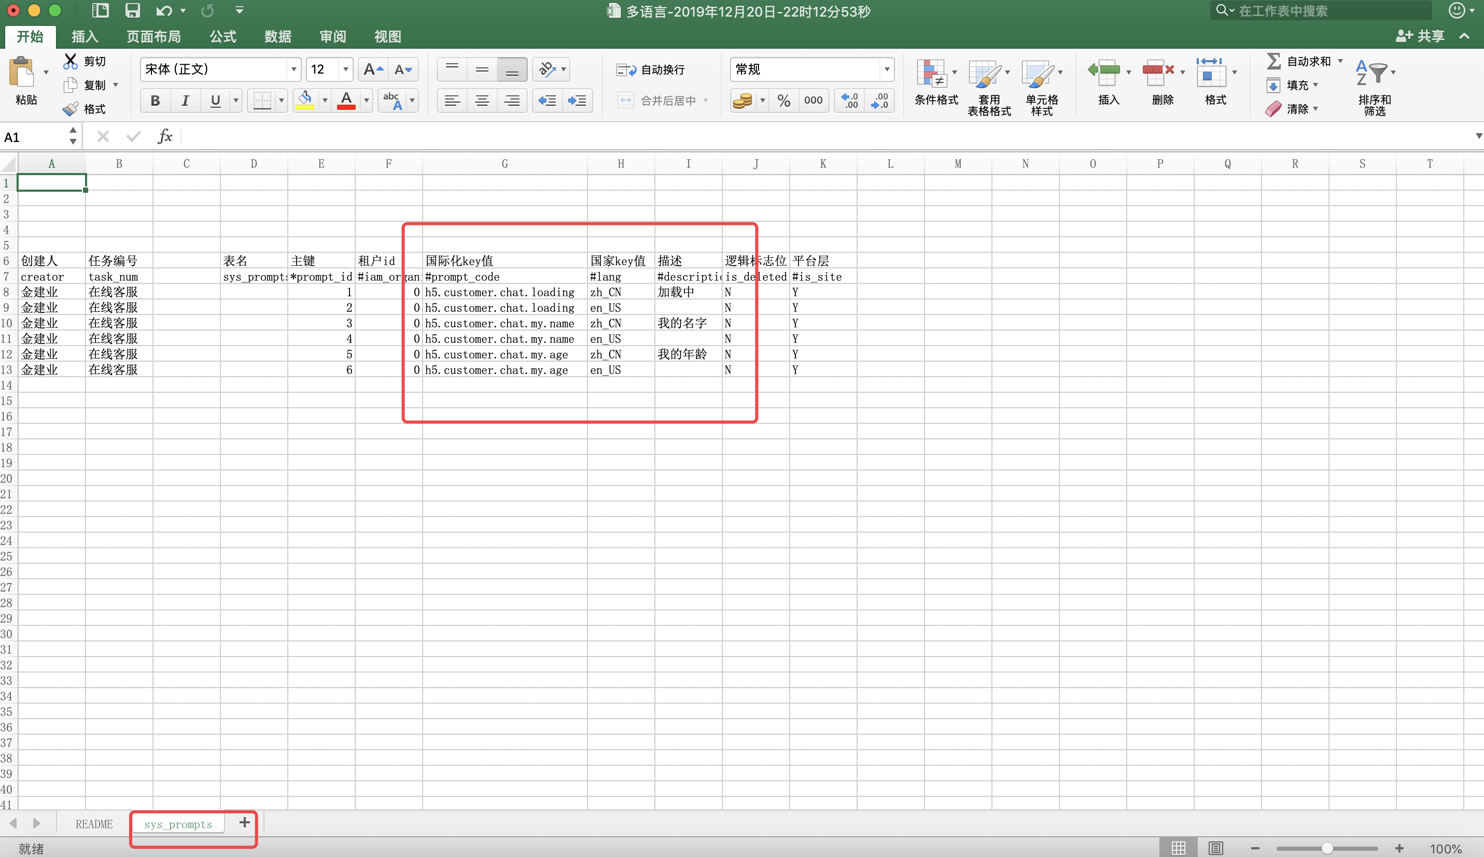Click the Format cells icon

[x=1211, y=73]
